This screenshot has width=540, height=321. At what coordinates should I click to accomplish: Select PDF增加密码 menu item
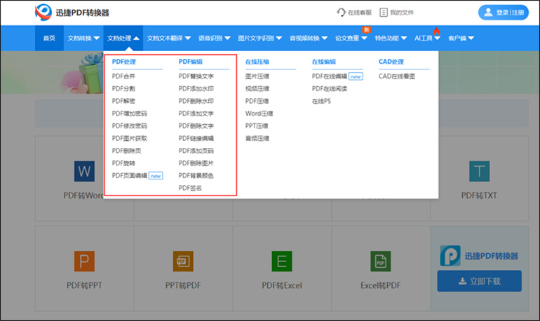coord(130,114)
